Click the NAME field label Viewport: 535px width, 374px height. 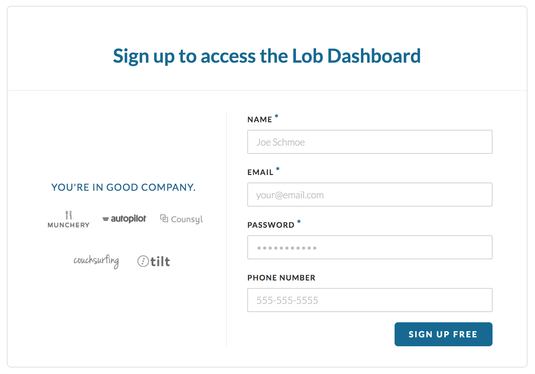tap(260, 120)
